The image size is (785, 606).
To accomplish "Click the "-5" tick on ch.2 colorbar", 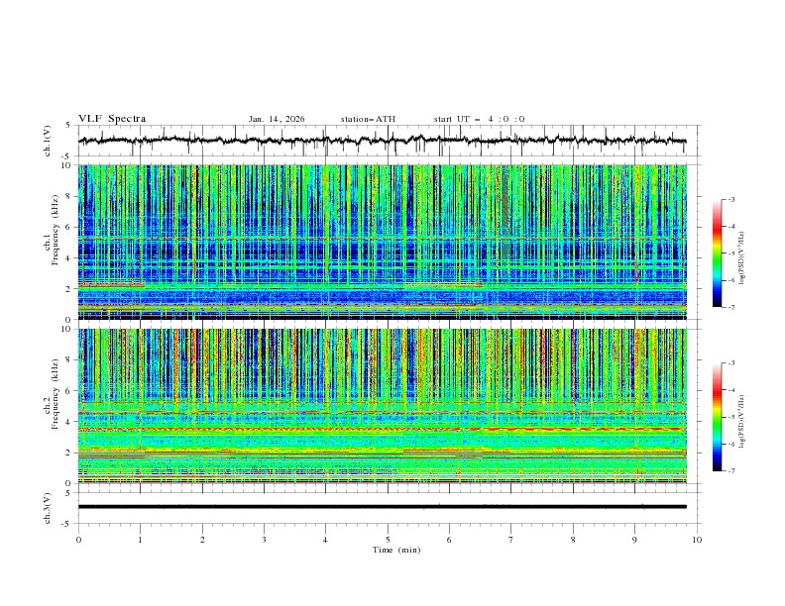I will point(731,417).
